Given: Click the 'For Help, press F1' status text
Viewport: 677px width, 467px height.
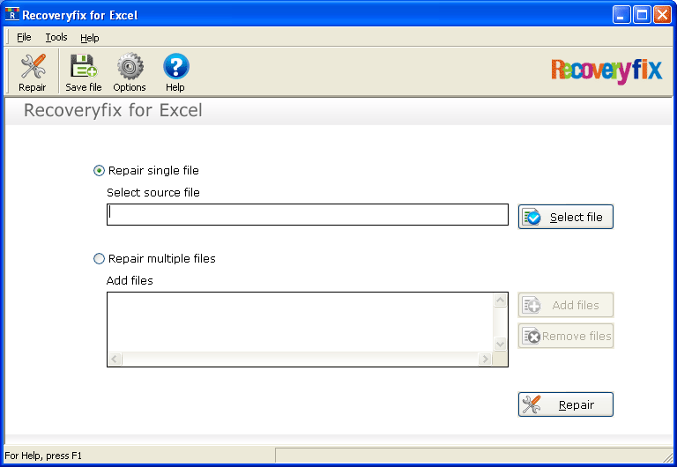Looking at the screenshot, I should point(43,456).
